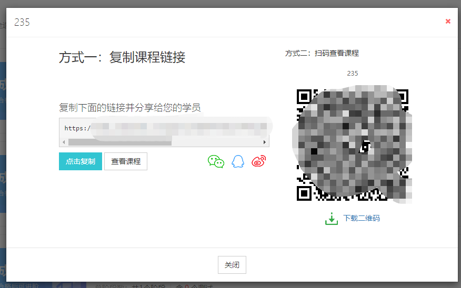Open 查看课程 to view course
The width and height of the screenshot is (461, 288).
(126, 161)
